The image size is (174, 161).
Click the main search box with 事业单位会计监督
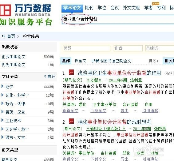tap(118, 19)
